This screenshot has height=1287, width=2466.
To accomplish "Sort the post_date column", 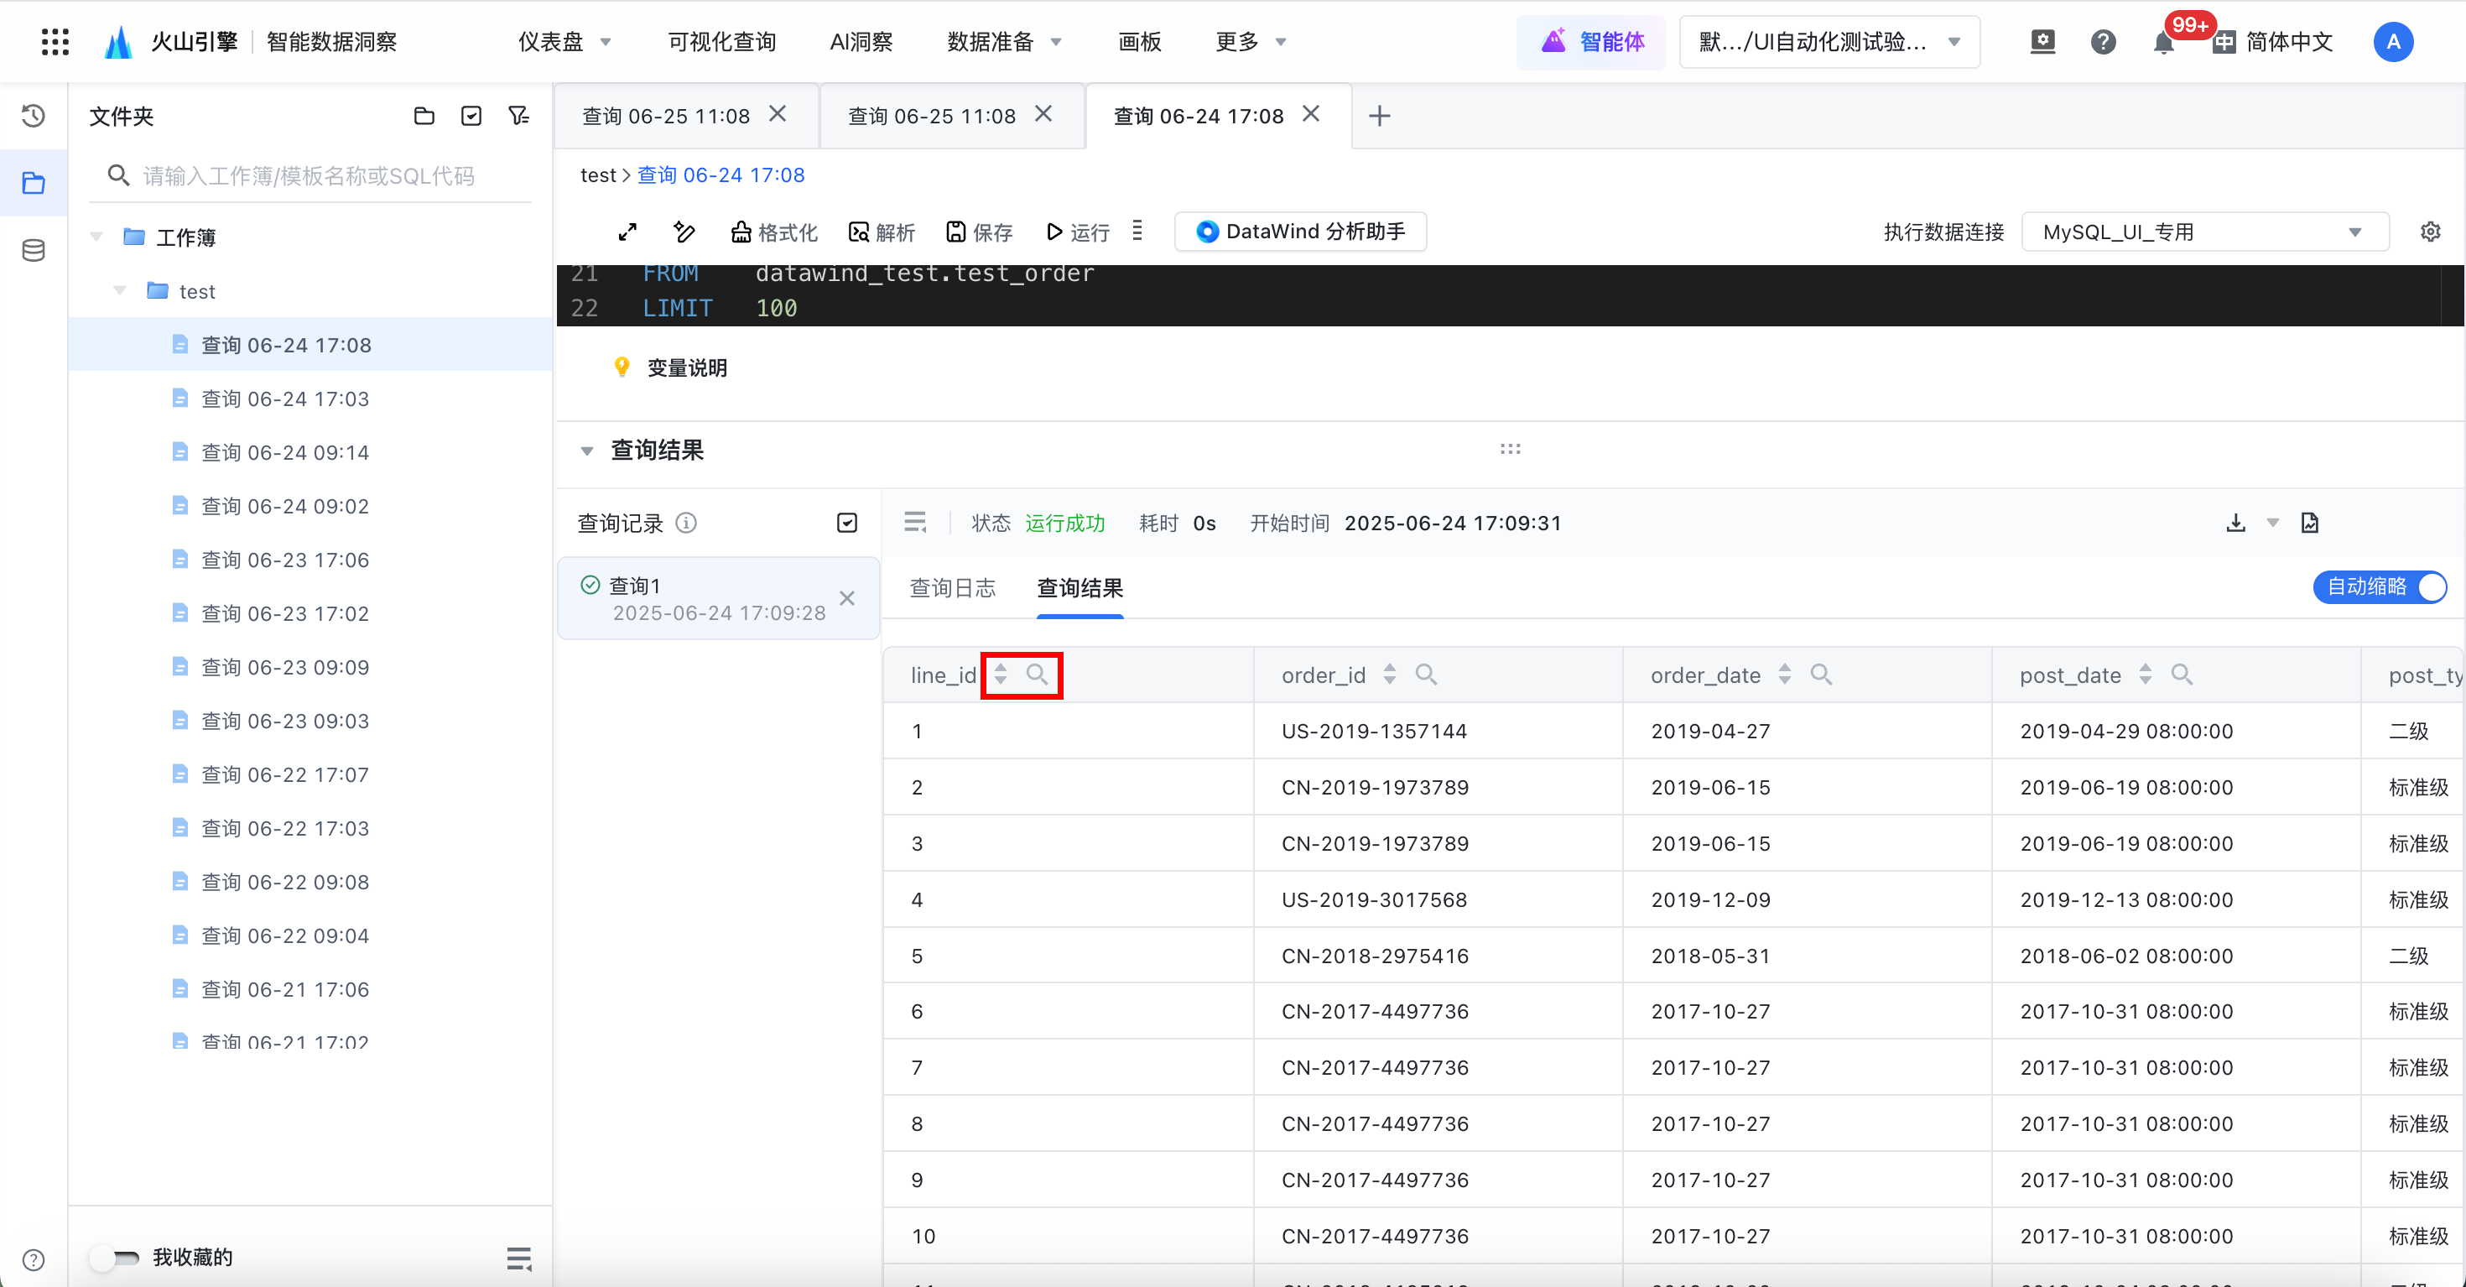I will point(2146,675).
